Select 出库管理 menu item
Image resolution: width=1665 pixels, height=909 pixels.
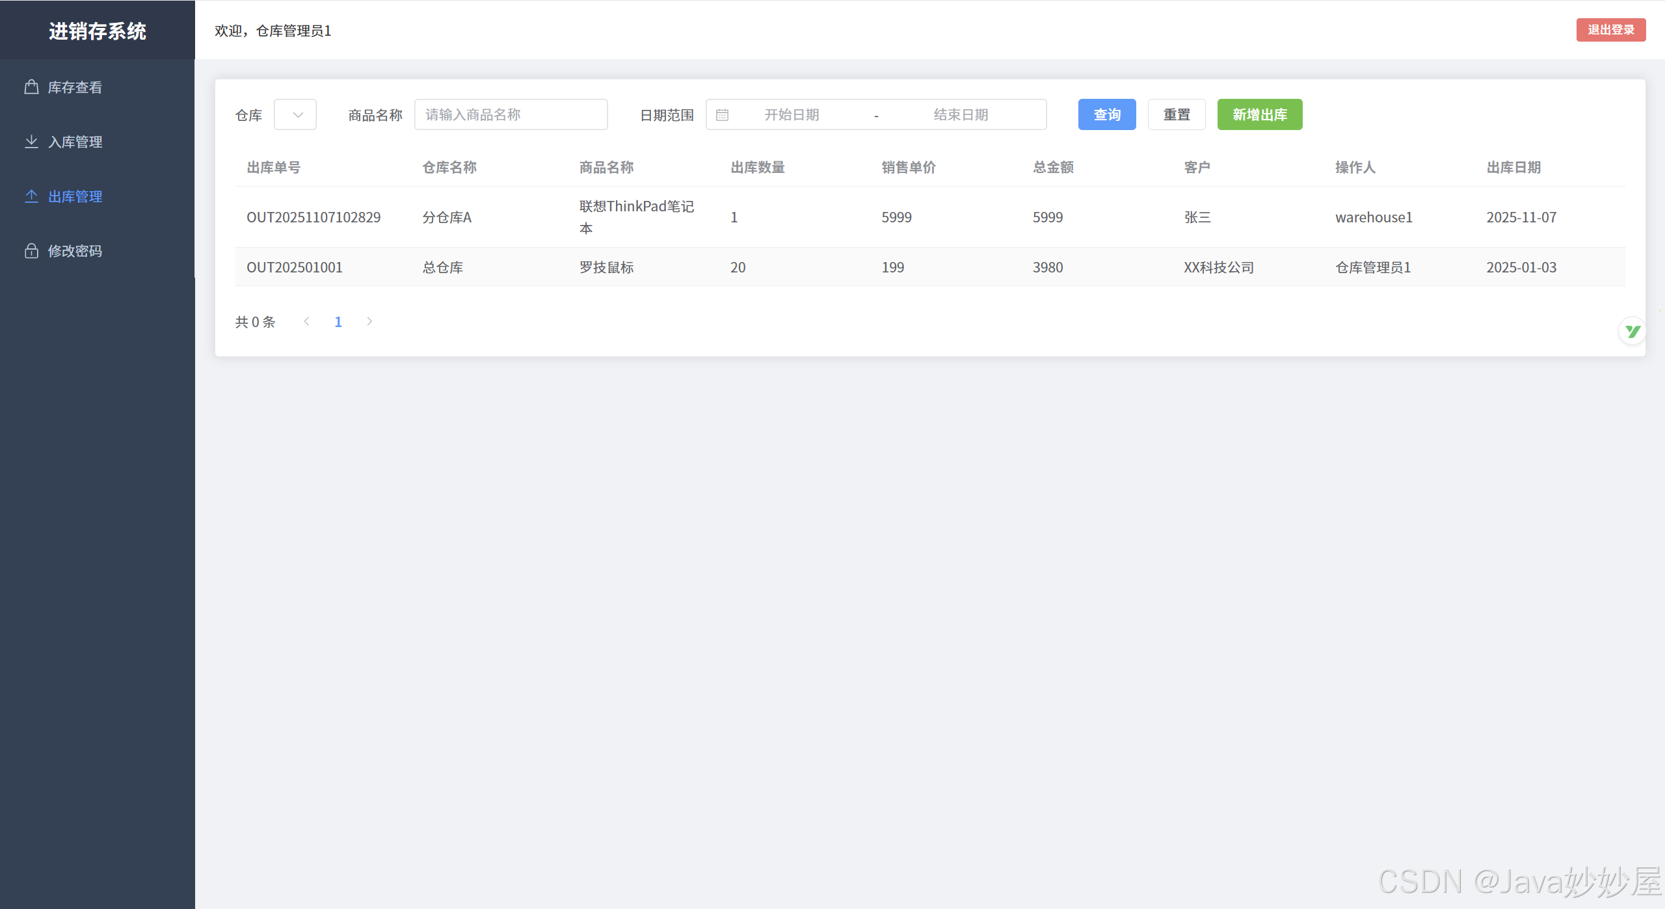[98, 196]
